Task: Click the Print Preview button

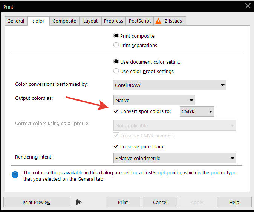Action: 37,202
